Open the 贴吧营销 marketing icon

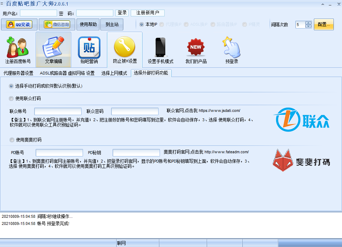pyautogui.click(x=89, y=50)
